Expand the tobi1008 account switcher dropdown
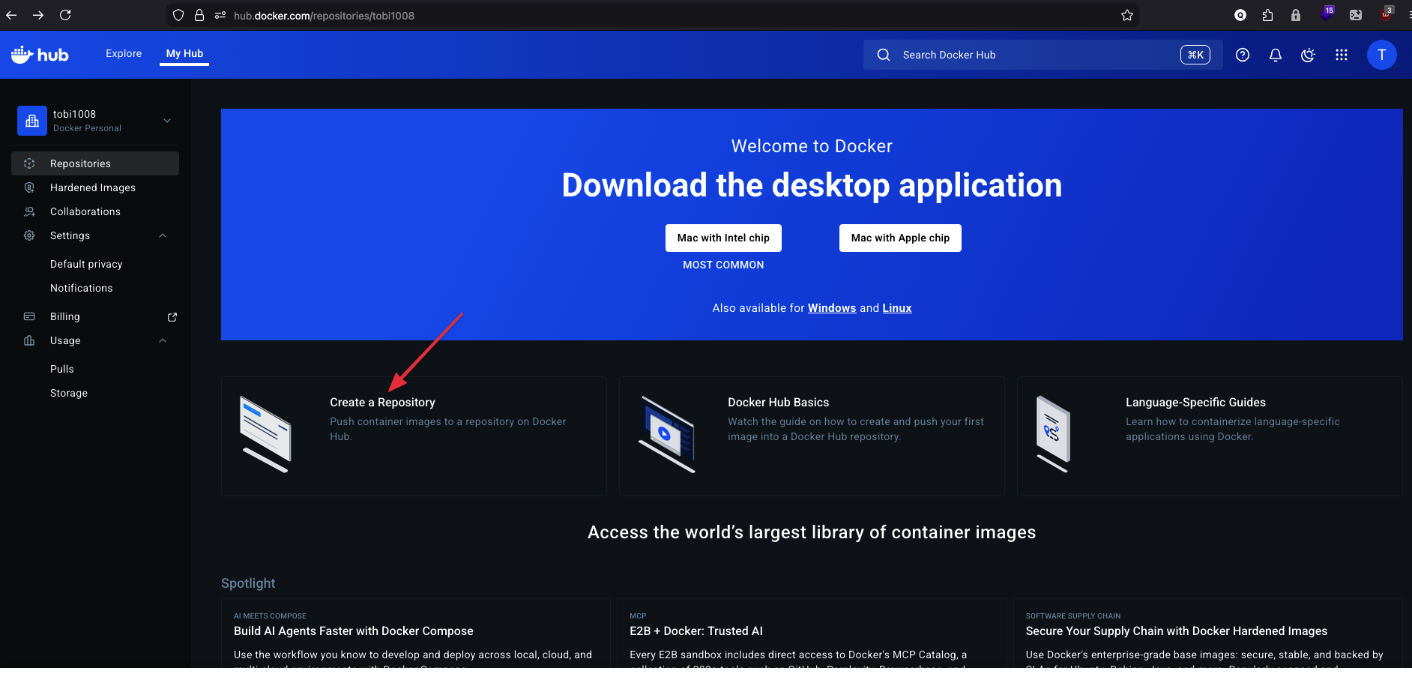Viewport: 1412px width, 674px height. [167, 121]
